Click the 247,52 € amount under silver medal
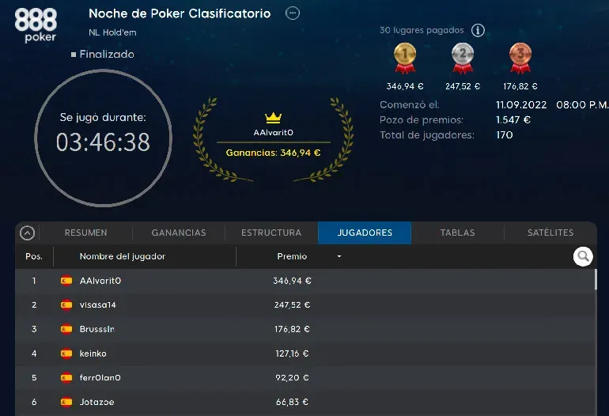609x416 pixels. pyautogui.click(x=463, y=86)
